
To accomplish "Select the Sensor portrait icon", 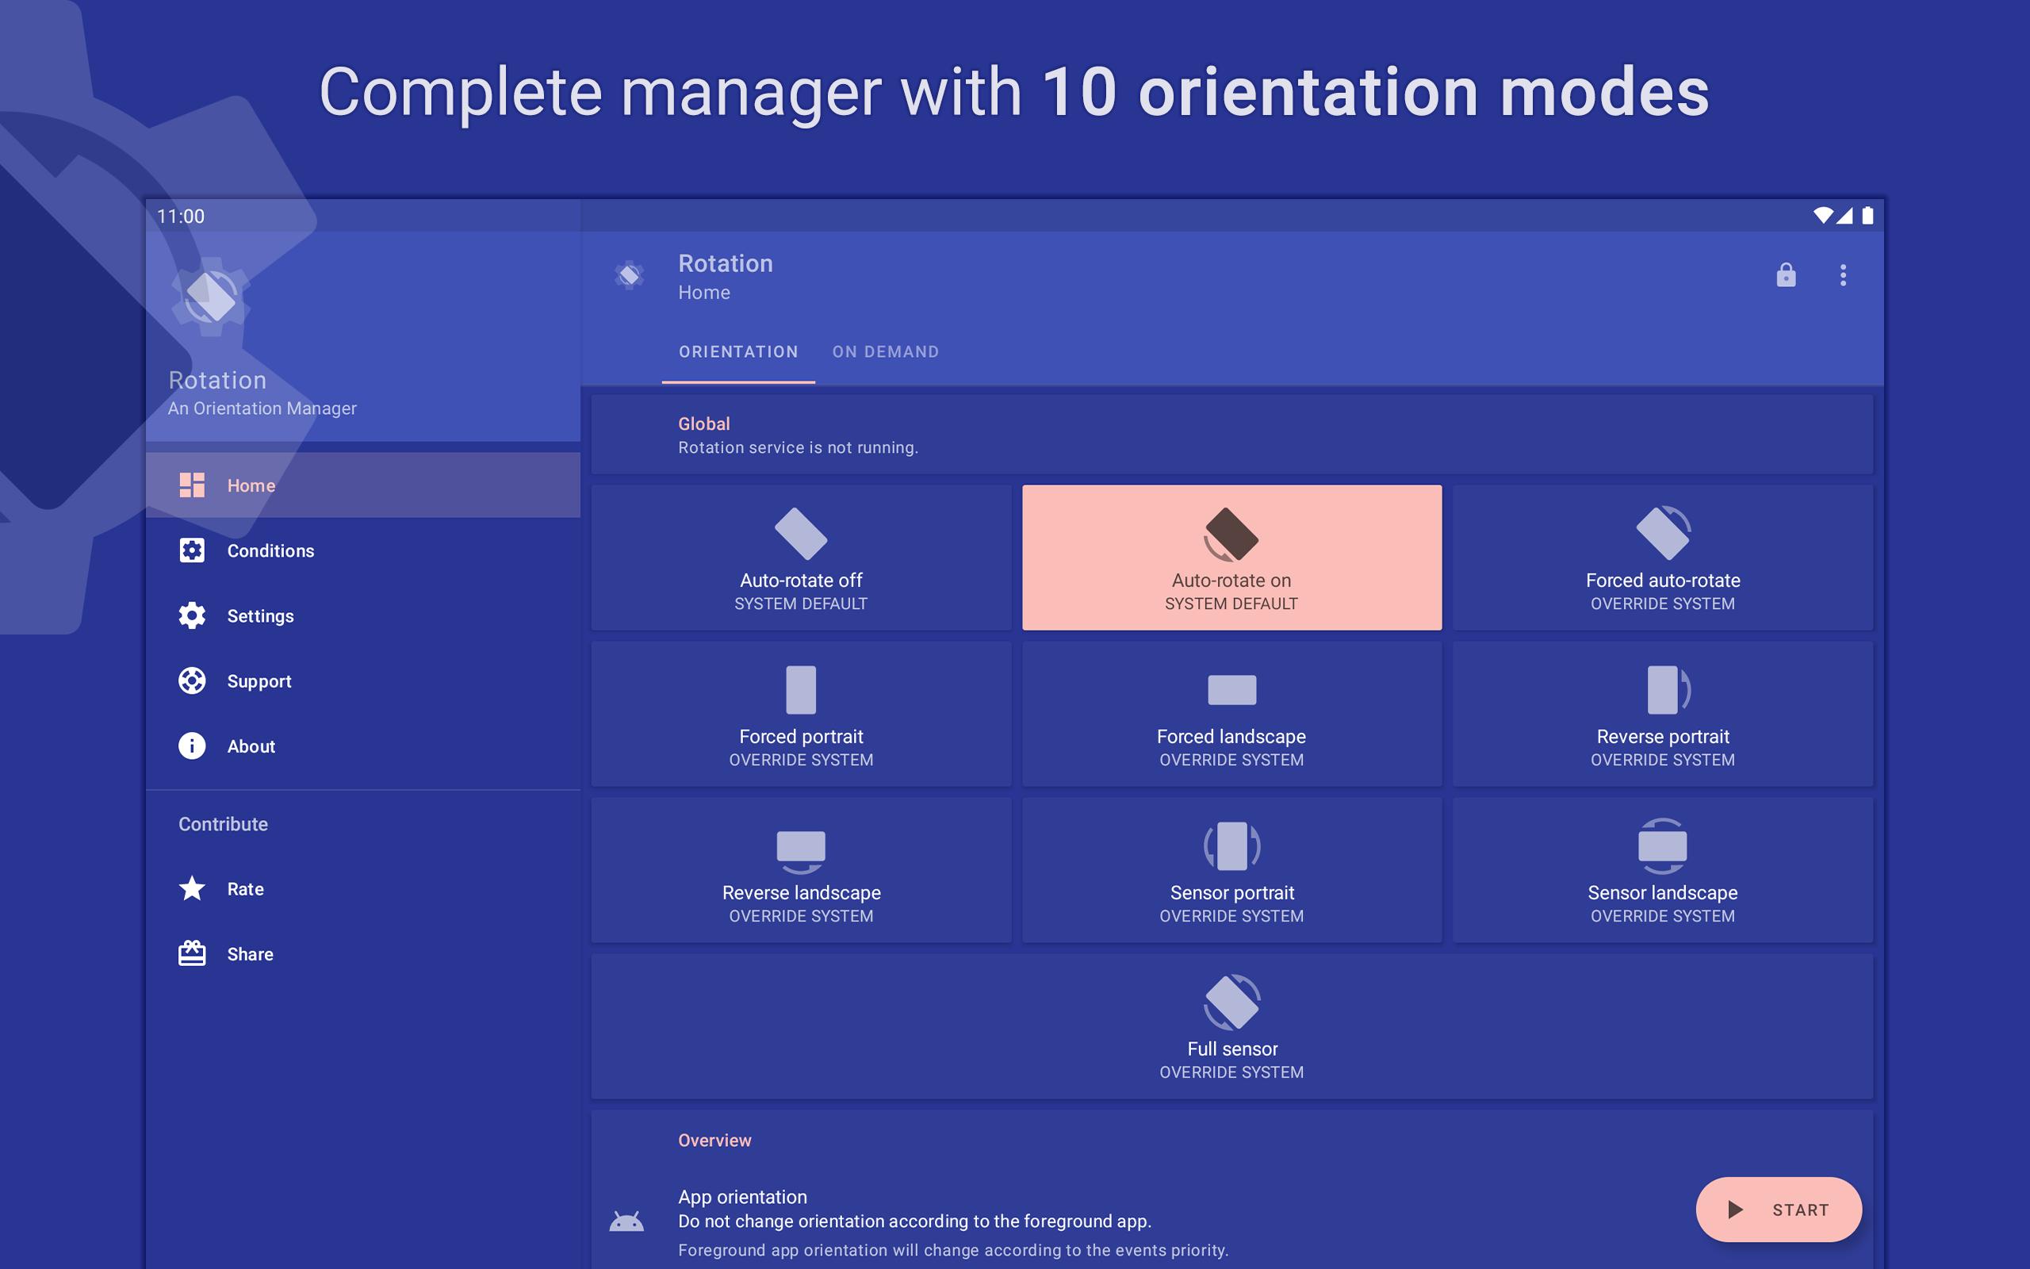I will click(x=1231, y=846).
